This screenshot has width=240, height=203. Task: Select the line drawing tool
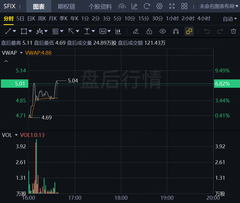pos(8,31)
